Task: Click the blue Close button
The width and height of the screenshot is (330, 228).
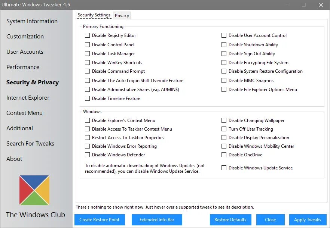Action: 271,220
